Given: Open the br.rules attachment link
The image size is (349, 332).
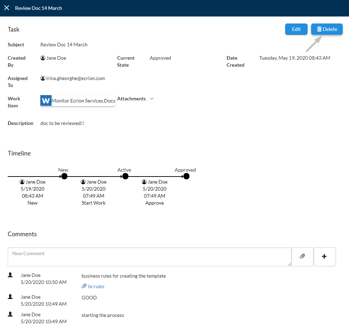Looking at the screenshot, I should click(x=96, y=287).
